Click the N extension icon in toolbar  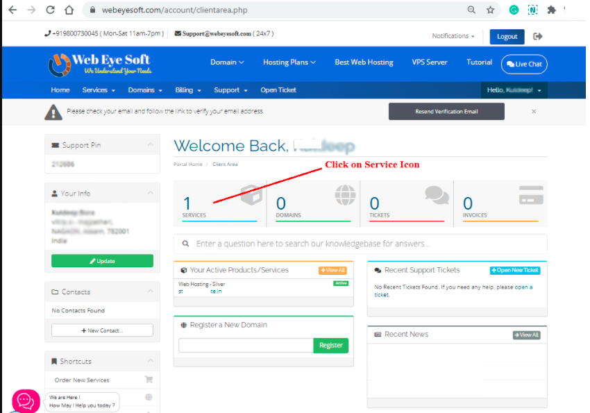(x=533, y=10)
